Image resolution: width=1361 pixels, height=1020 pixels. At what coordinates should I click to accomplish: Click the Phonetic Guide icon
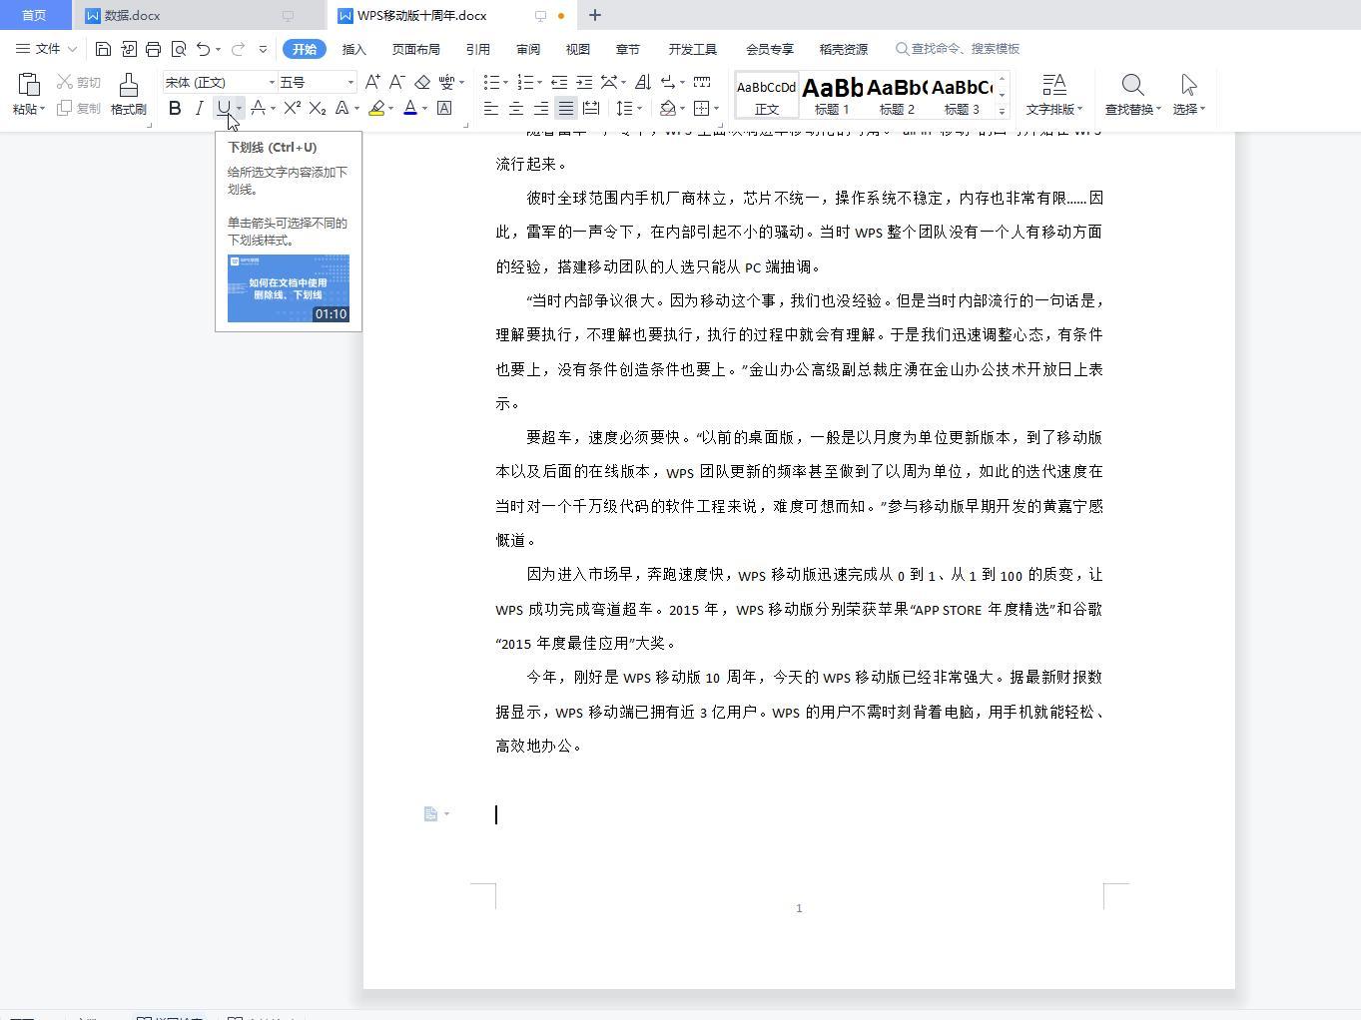coord(446,82)
